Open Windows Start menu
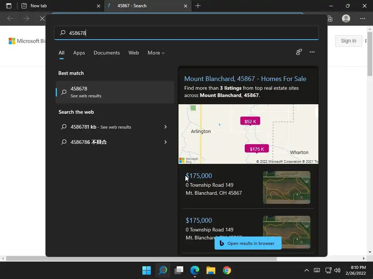The height and width of the screenshot is (279, 373). coord(146,270)
